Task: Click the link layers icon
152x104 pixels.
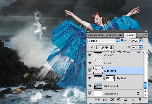Action: click(x=97, y=100)
